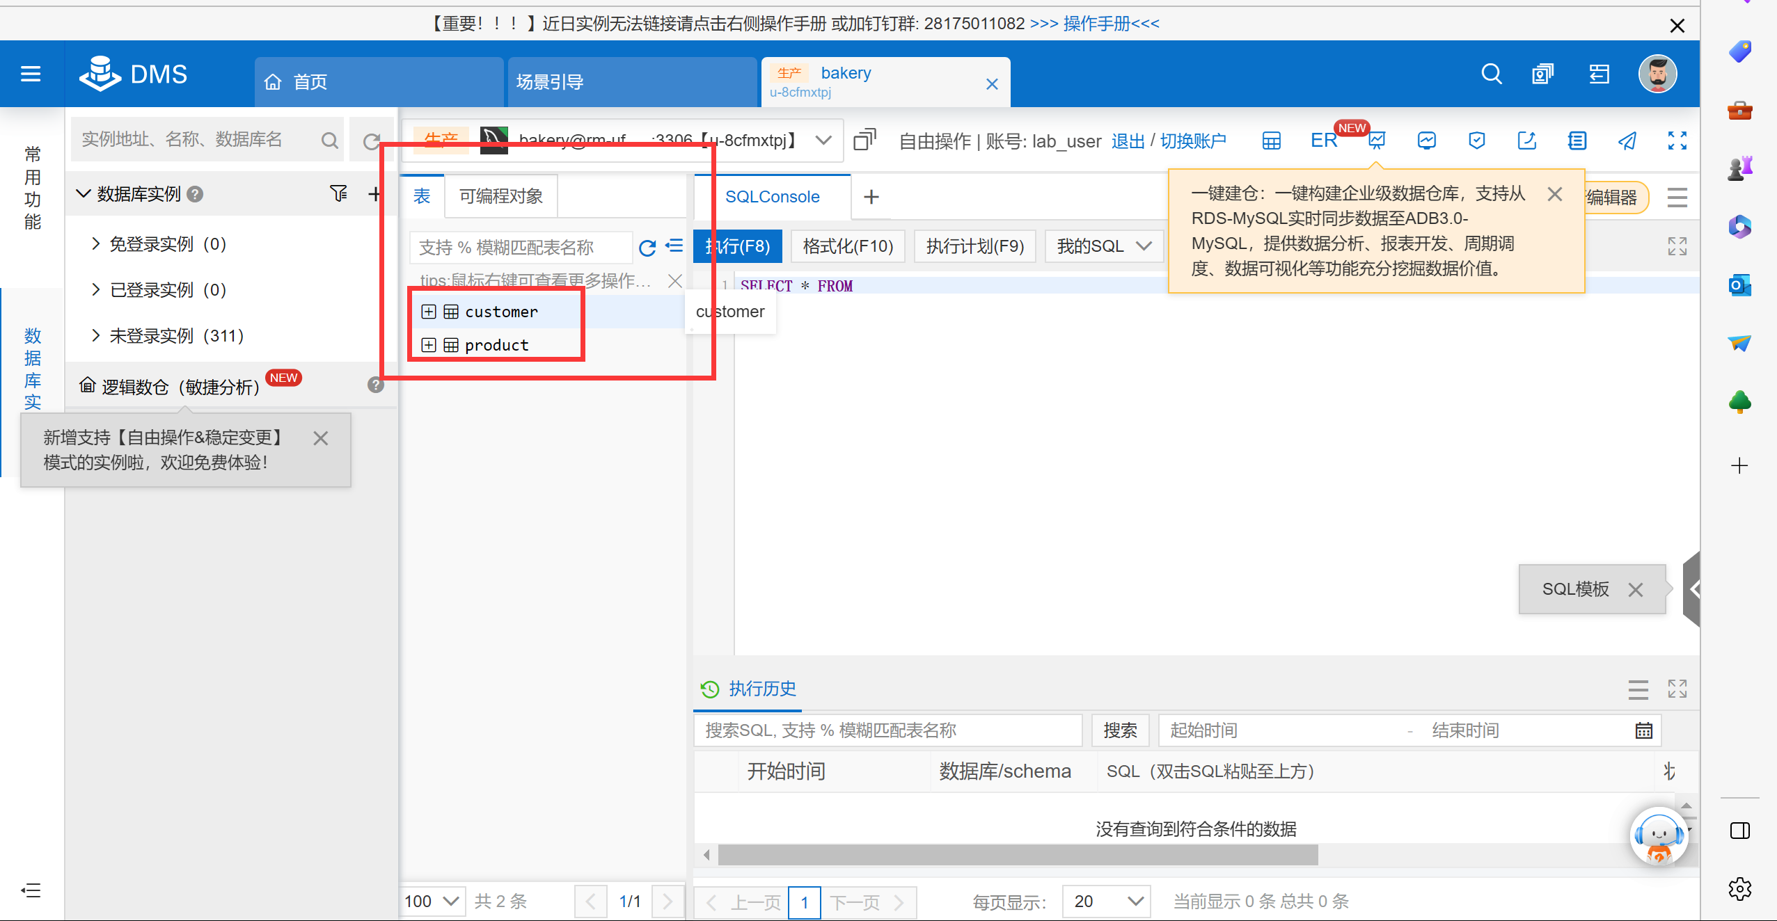Enter full screen mode
Image resolution: width=1777 pixels, height=921 pixels.
pyautogui.click(x=1677, y=141)
